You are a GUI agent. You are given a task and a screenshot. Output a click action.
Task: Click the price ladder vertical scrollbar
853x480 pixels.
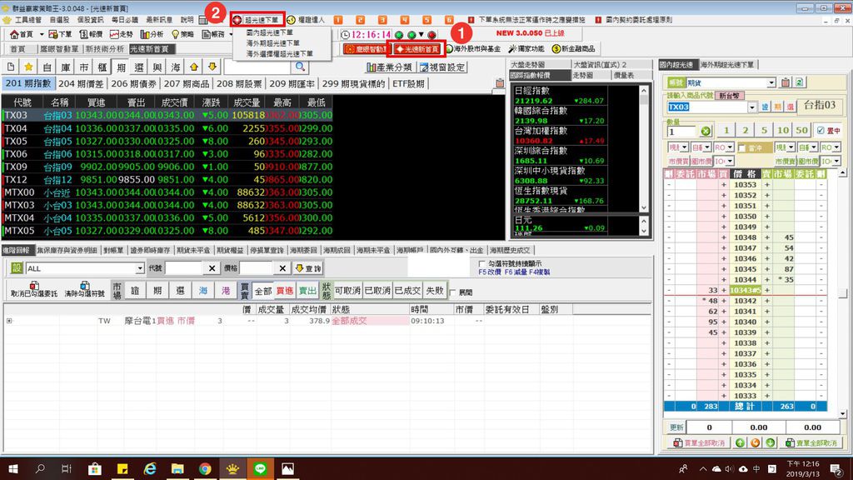coord(843,294)
